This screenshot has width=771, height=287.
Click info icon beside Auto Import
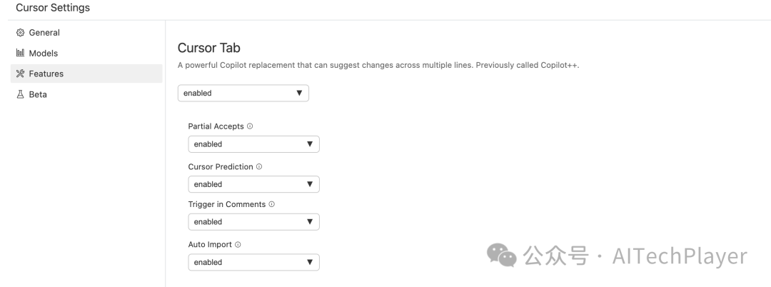point(238,244)
